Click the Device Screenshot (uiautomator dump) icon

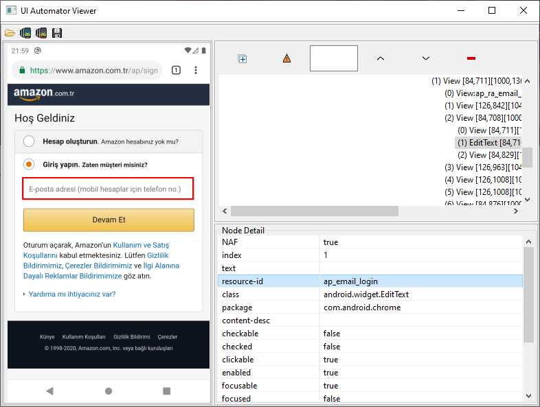[x=25, y=33]
